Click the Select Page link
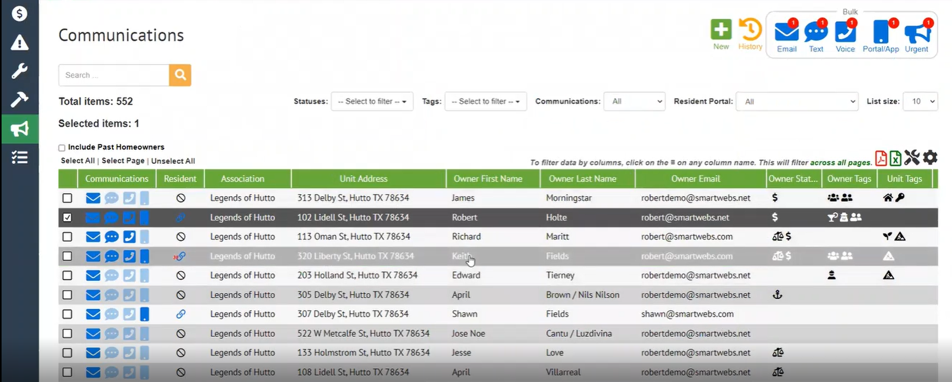Screen dimensions: 952x382 [x=123, y=161]
